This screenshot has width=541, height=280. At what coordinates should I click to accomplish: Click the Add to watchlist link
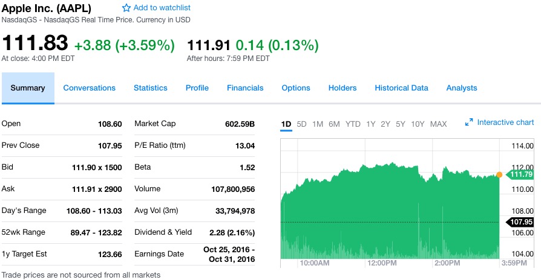pos(162,8)
